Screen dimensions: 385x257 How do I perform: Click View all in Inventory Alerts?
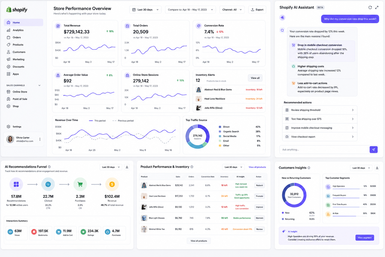coord(255,78)
